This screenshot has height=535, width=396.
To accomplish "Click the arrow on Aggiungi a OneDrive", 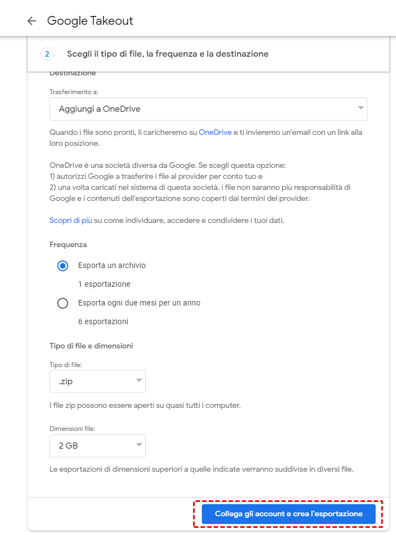I will 361,108.
